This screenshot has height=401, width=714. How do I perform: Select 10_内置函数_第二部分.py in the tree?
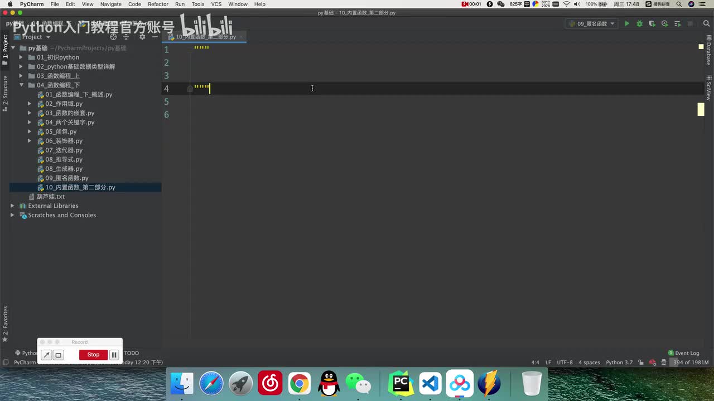click(x=80, y=187)
